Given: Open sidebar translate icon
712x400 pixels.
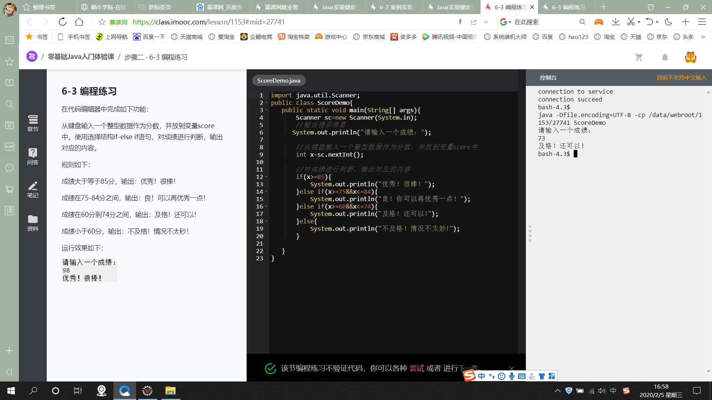Looking at the screenshot, I should tap(9, 211).
